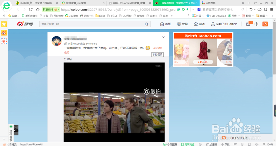
Task: Open the 游戏 games navigation item
Action: coord(199,24)
